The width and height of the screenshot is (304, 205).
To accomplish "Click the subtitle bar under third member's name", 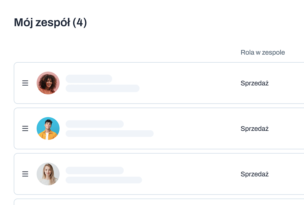I will click(104, 180).
